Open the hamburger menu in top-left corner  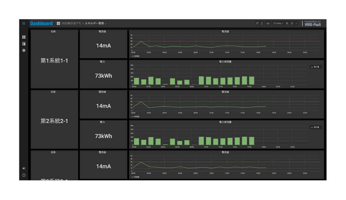click(24, 23)
